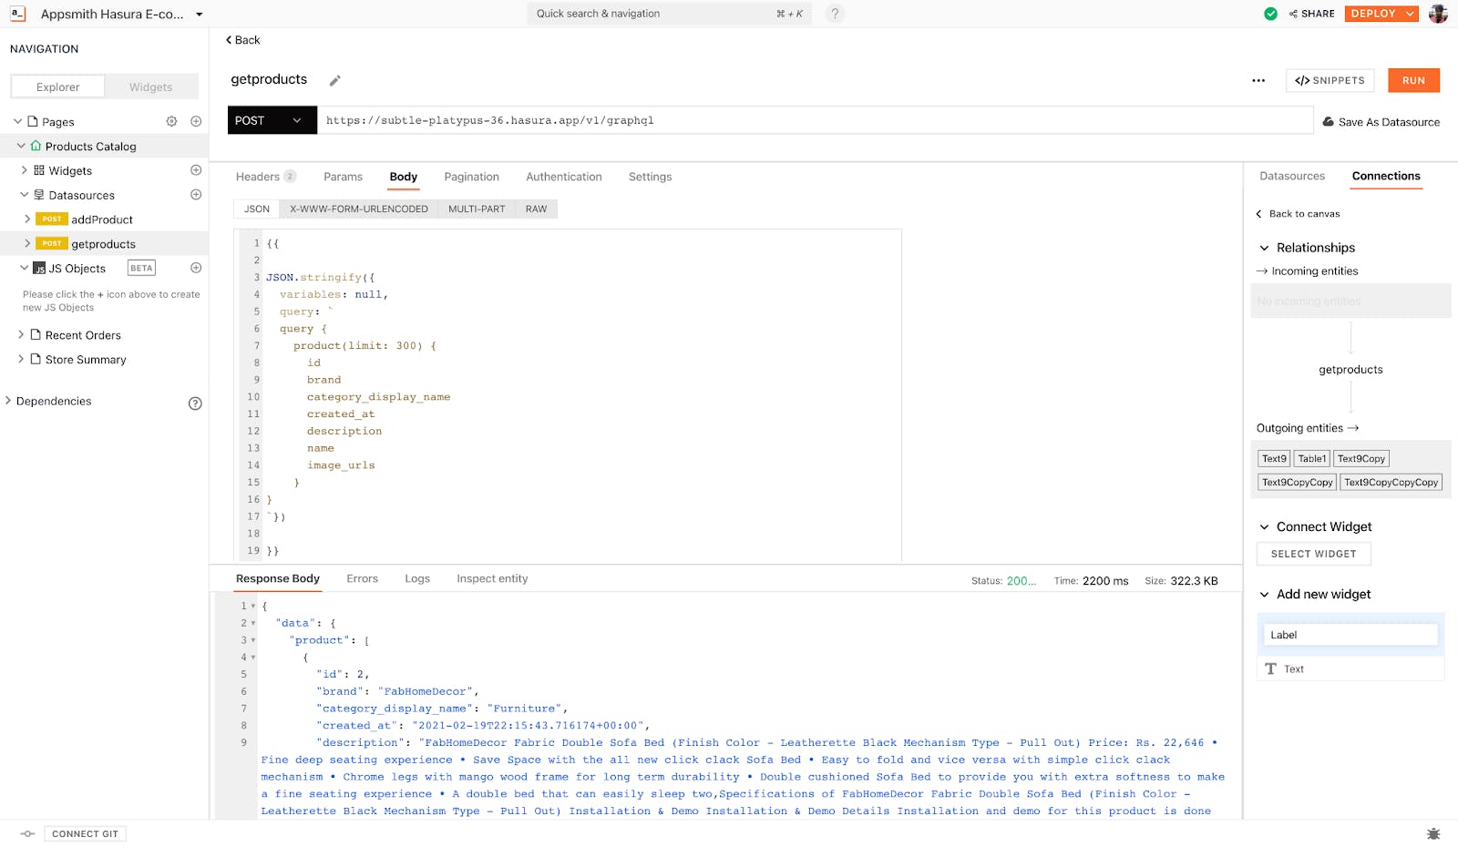Image resolution: width=1458 pixels, height=847 pixels.
Task: Open the POST method dropdown
Action: click(272, 120)
